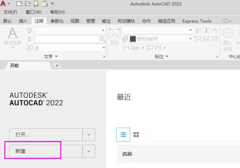Click the adjust dimension space icon
The width and height of the screenshot is (240, 168).
click(x=206, y=30)
